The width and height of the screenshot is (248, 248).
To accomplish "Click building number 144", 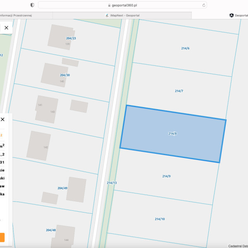I will [66, 240].
